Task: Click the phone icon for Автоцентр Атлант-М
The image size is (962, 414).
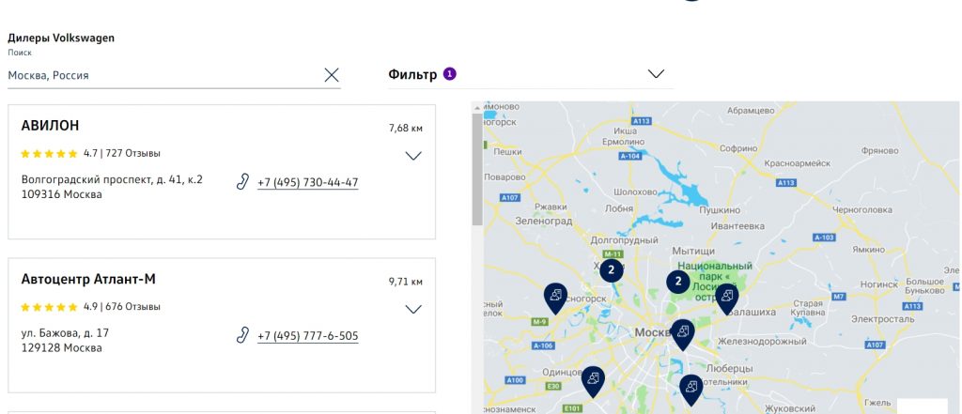Action: (242, 335)
